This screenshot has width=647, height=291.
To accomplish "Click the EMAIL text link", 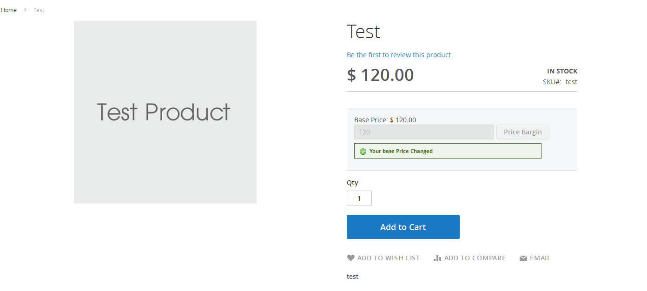I will tap(540, 258).
